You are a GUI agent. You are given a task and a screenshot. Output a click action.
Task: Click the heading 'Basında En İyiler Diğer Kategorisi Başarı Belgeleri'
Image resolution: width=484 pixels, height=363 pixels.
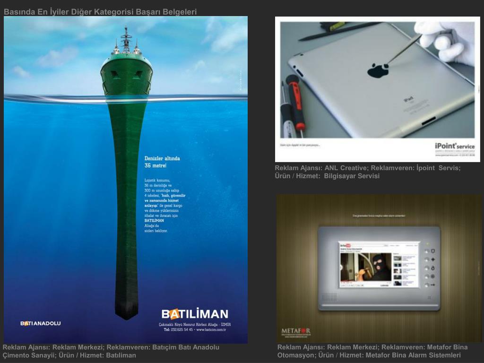[x=100, y=12]
